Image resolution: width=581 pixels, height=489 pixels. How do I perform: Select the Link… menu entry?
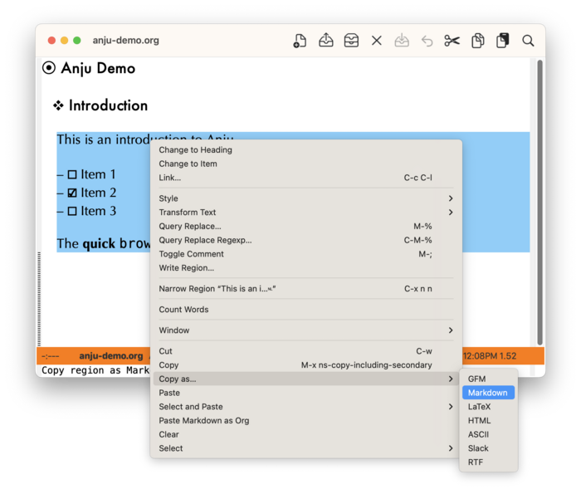tap(306, 178)
